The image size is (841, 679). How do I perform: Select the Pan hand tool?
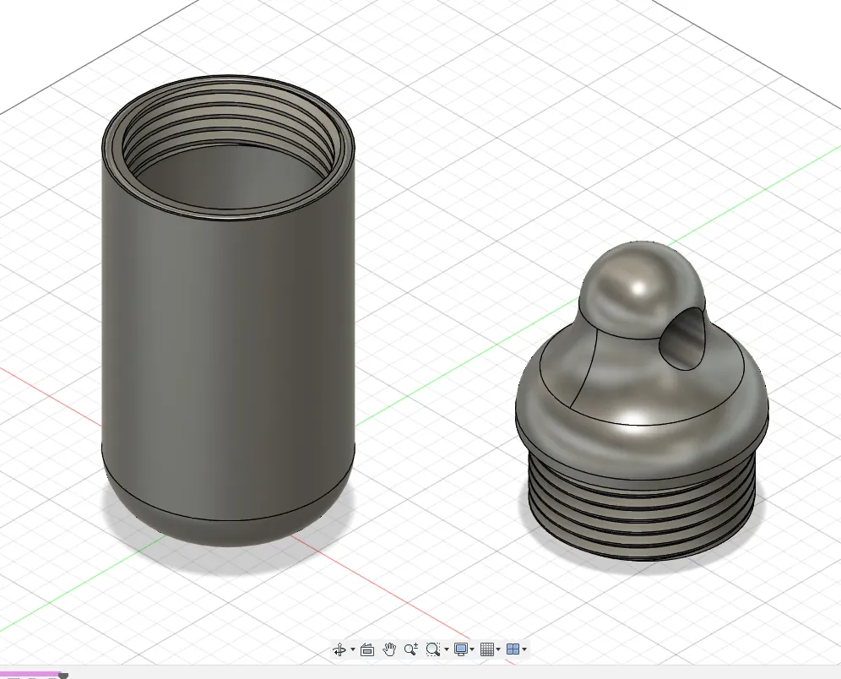click(x=389, y=649)
